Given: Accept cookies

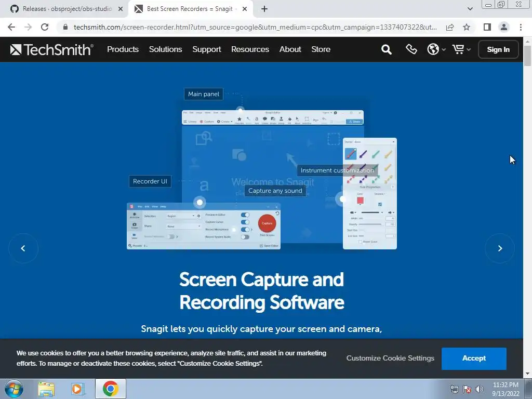Looking at the screenshot, I should point(474,358).
